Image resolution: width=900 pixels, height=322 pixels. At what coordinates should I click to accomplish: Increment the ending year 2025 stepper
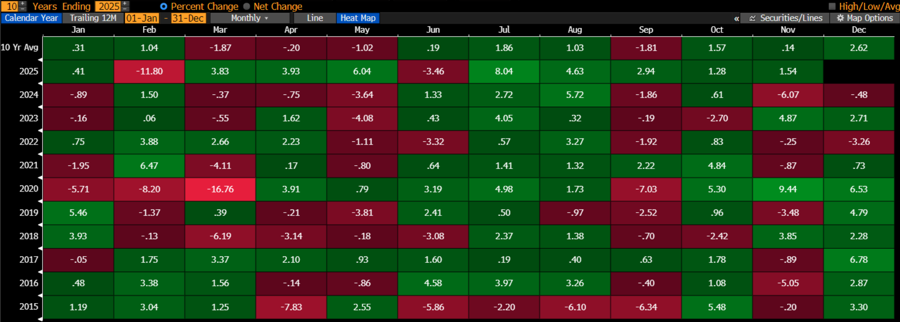(125, 3)
